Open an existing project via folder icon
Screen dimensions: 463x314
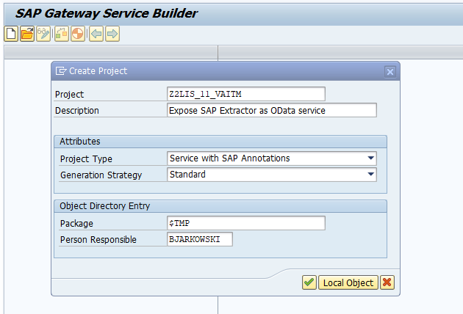[27, 34]
